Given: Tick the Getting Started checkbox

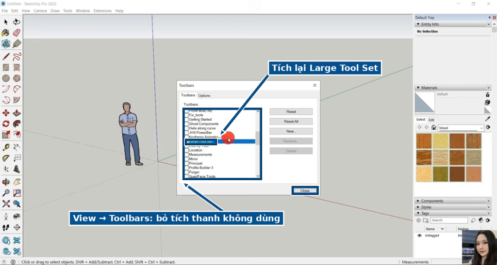Looking at the screenshot, I should (x=186, y=120).
